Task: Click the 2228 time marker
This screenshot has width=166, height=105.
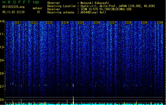Action: click(x=128, y=23)
